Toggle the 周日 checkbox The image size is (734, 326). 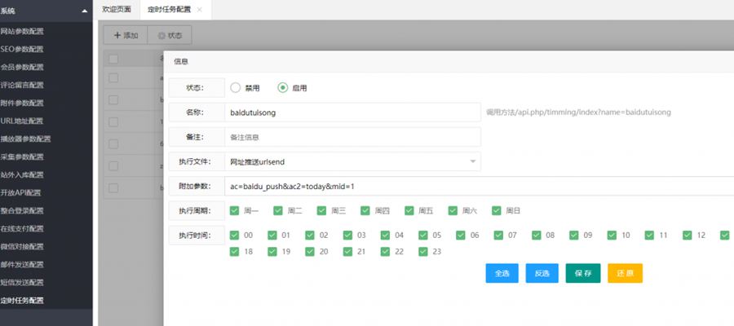(x=497, y=210)
